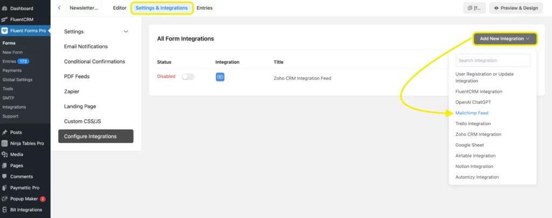The image size is (552, 218).
Task: Open the Add New Integration dropdown
Action: click(505, 39)
